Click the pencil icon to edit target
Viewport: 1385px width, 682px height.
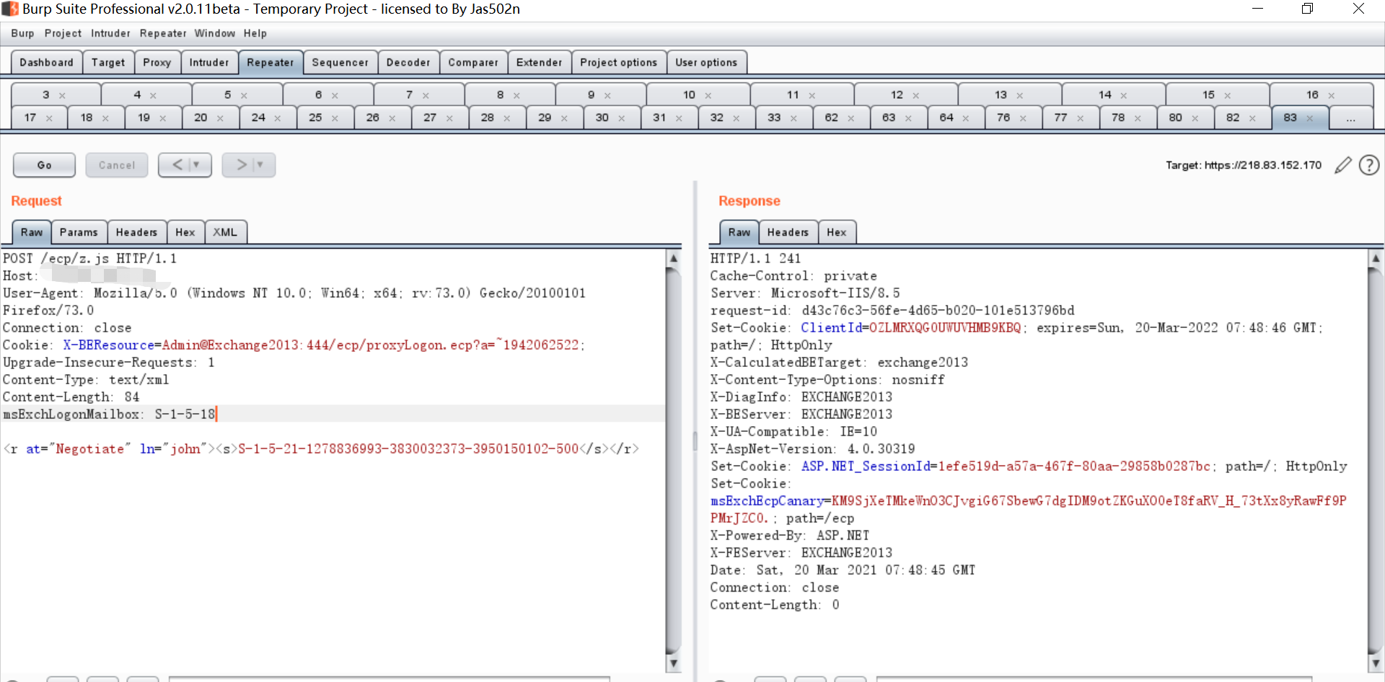(x=1342, y=165)
